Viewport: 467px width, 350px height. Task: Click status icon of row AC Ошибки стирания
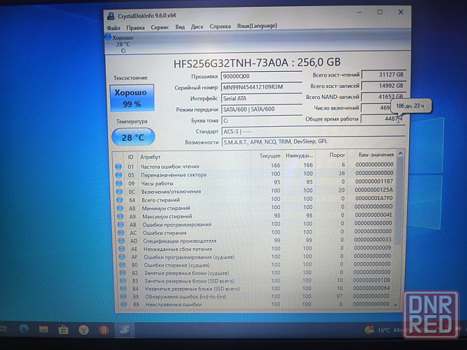[121, 233]
